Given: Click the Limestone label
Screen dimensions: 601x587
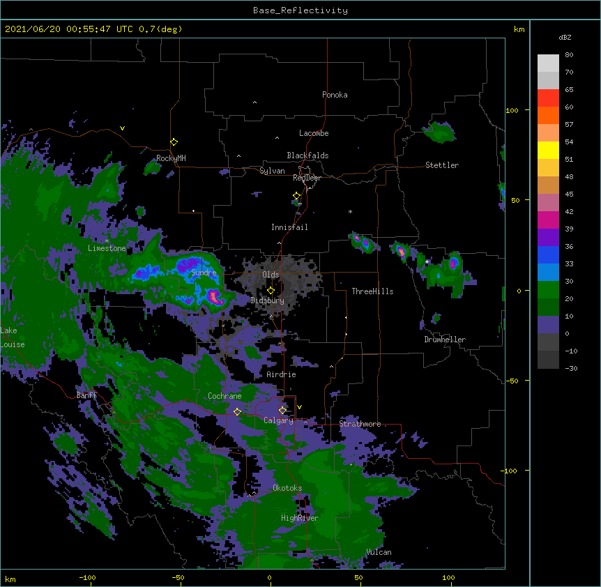Looking at the screenshot, I should (107, 248).
